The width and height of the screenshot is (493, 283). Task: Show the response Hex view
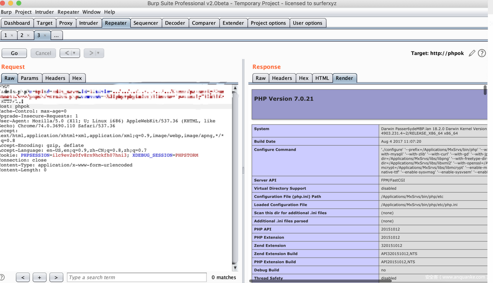click(x=303, y=78)
